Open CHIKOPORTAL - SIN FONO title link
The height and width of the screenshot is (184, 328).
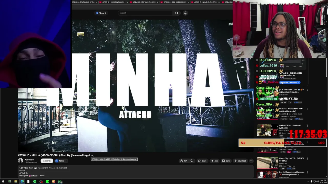290,126
